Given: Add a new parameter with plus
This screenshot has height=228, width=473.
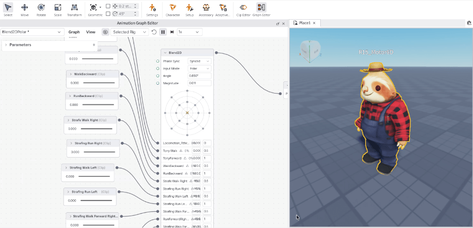Looking at the screenshot, I should click(x=94, y=45).
